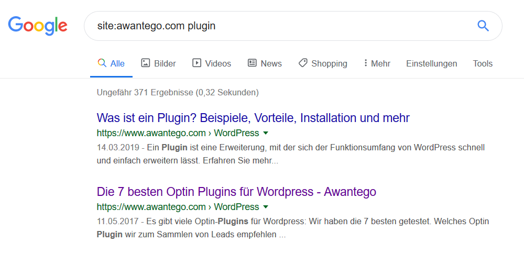The height and width of the screenshot is (253, 524).
Task: Click the Videos tab play icon
Action: tap(196, 63)
